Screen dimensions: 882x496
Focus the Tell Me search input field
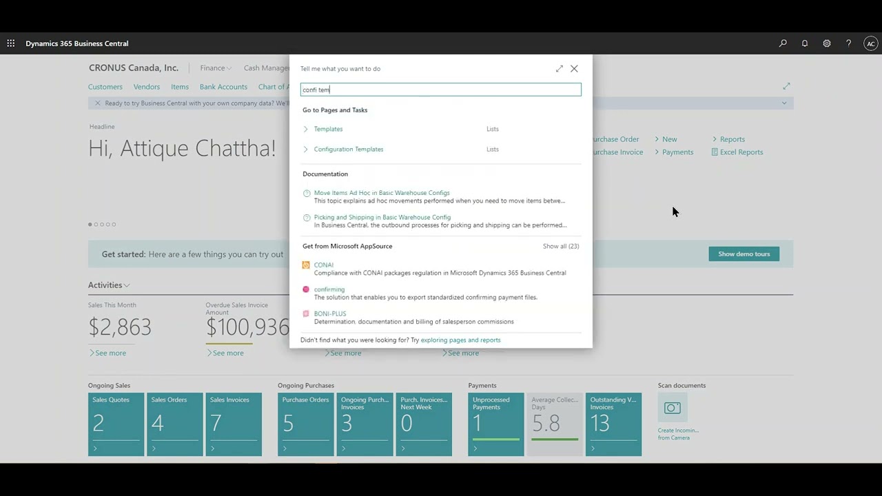click(x=441, y=90)
